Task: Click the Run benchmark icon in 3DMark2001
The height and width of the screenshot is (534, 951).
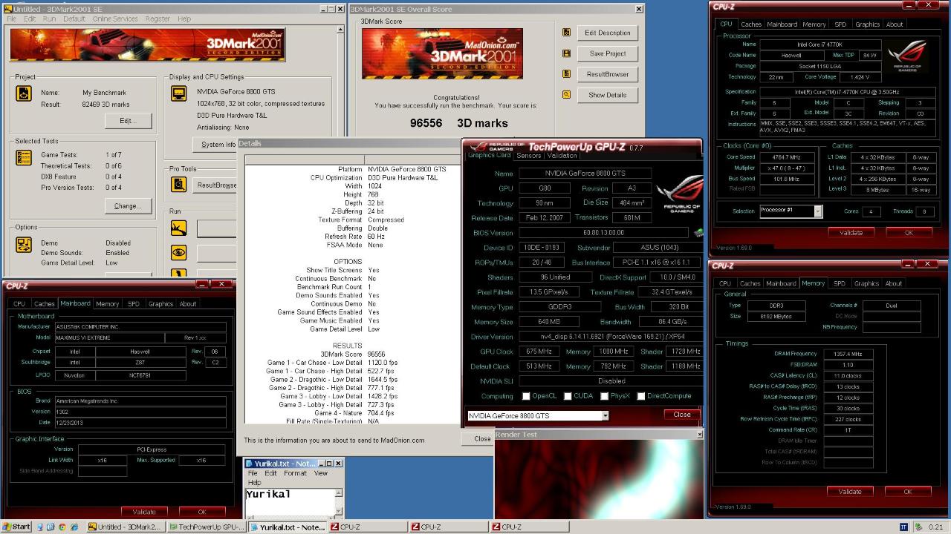Action: point(178,229)
